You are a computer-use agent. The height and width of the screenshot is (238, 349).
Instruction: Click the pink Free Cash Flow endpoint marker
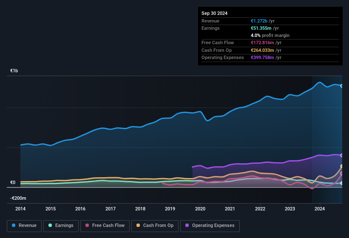click(x=341, y=173)
